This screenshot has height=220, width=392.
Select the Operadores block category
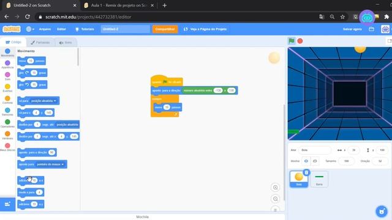[x=7, y=123]
